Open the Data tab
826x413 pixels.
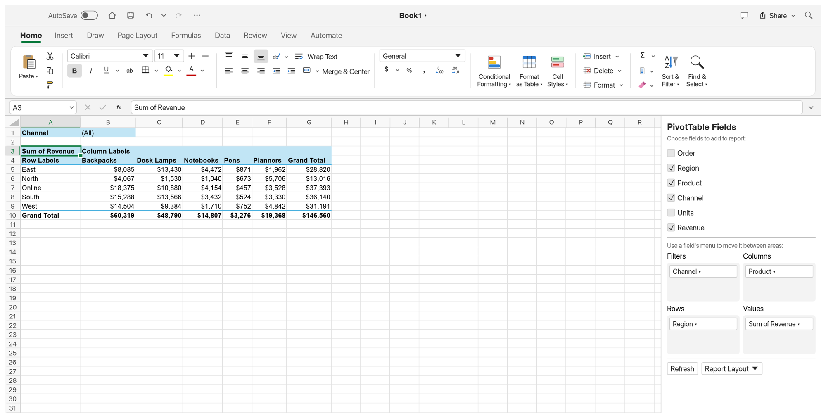222,35
